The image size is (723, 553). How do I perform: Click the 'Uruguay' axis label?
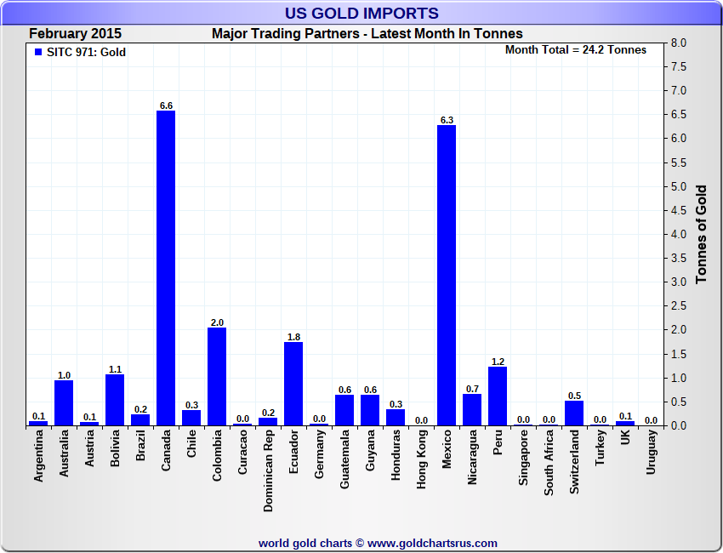651,452
